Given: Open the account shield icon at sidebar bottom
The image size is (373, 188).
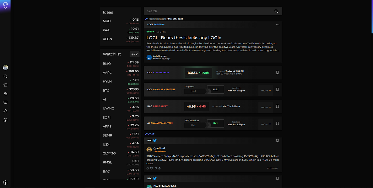Looking at the screenshot, I should [x=5, y=183].
